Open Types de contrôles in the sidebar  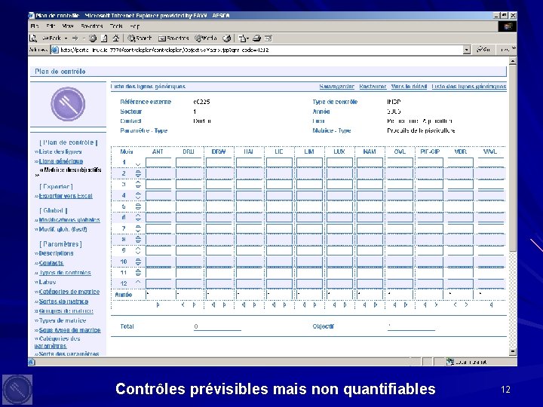(x=65, y=273)
